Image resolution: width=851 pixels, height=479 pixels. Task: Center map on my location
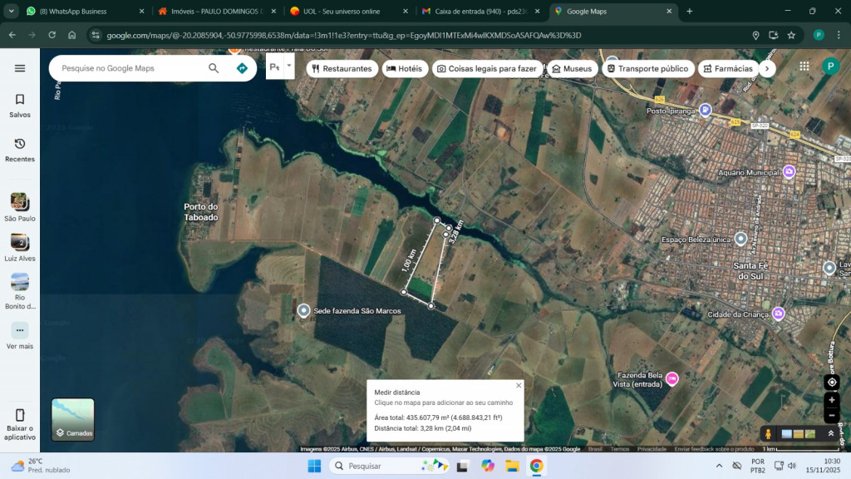coord(832,382)
